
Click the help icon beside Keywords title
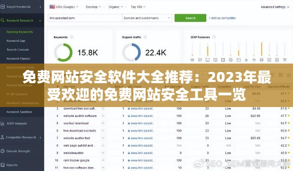(72, 37)
